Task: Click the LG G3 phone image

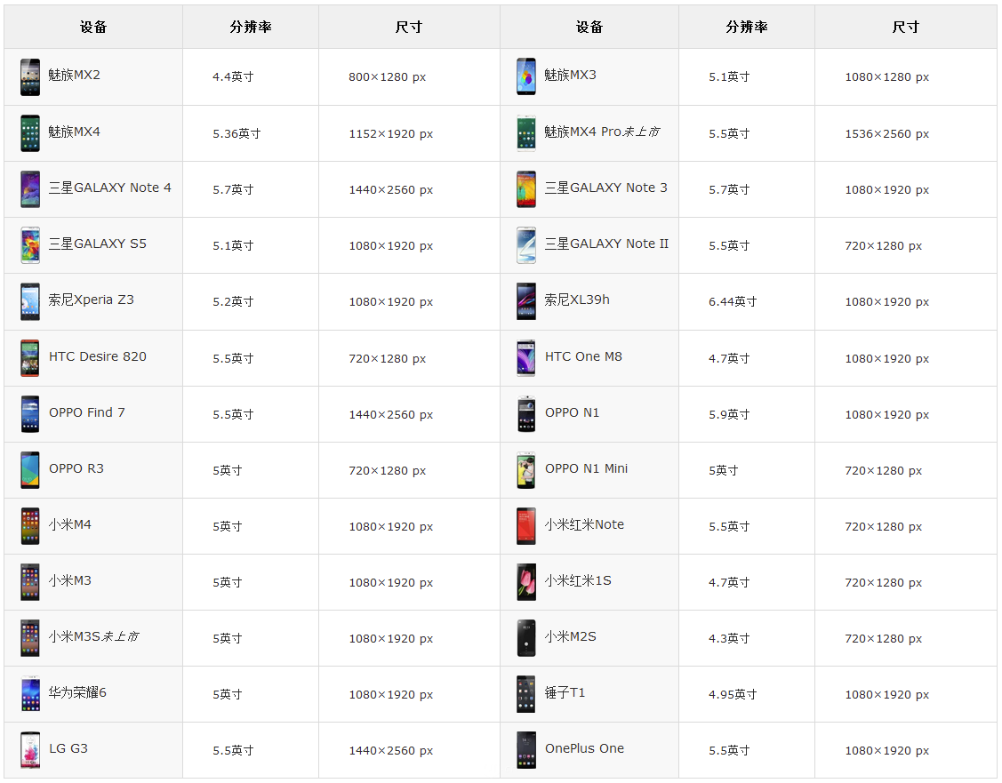Action: point(30,750)
